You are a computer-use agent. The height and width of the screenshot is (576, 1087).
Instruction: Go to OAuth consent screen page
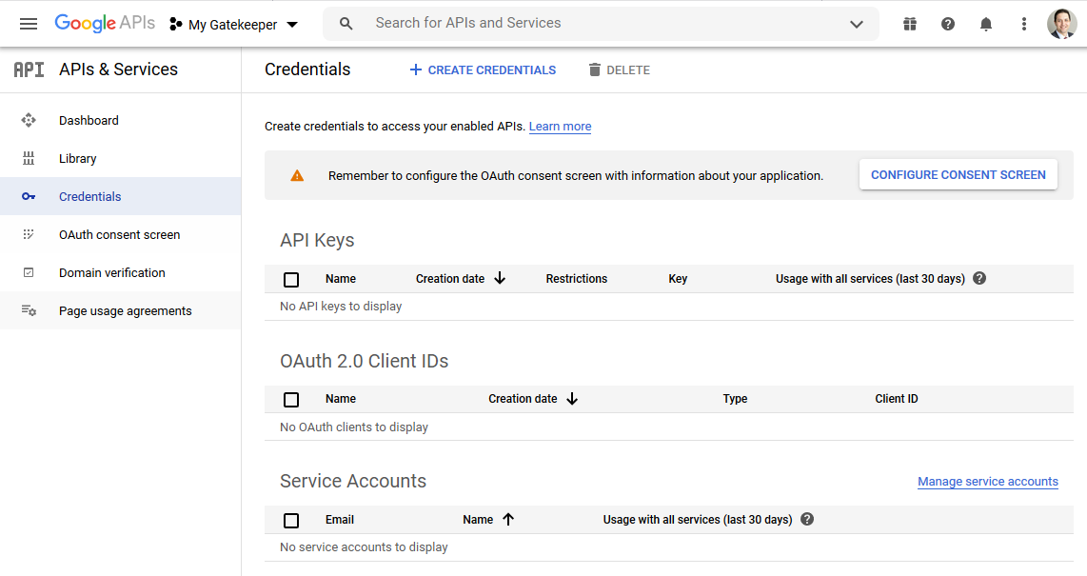coord(119,235)
